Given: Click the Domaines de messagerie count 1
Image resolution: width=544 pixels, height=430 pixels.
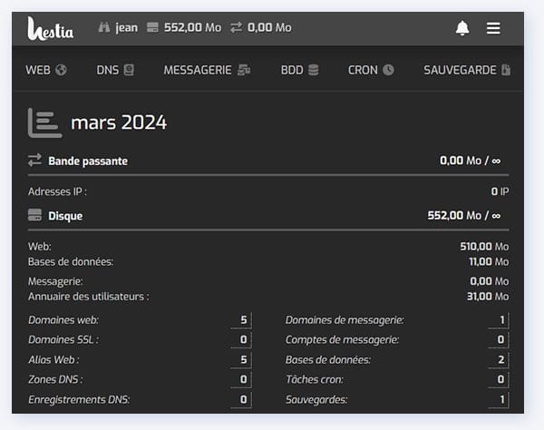Looking at the screenshot, I should click(x=501, y=319).
